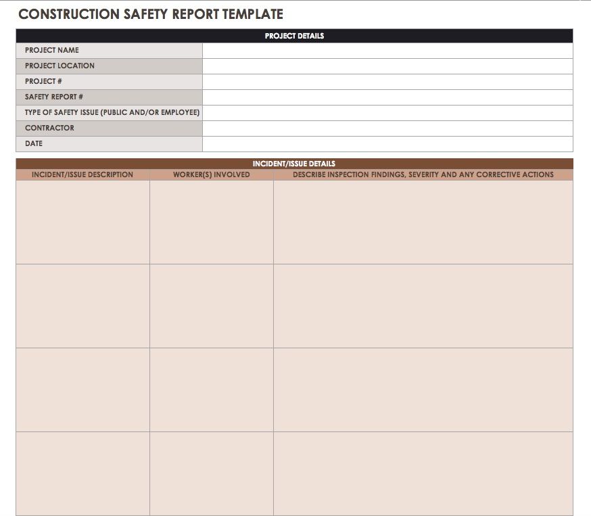Click the Describe Inspection Findings column header
This screenshot has height=516, width=591.
423,174
